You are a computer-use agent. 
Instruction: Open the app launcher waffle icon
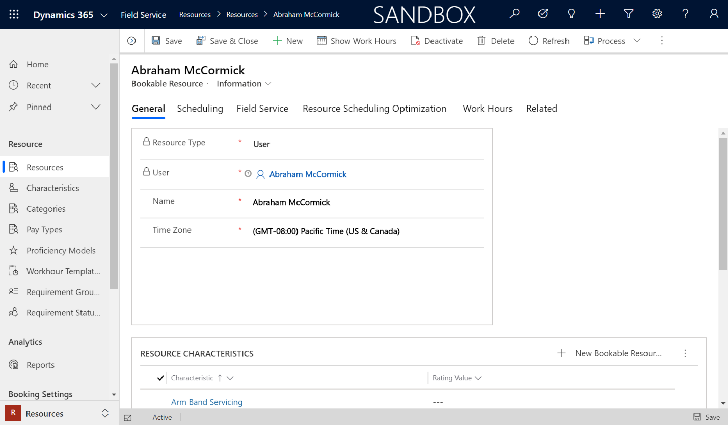[x=14, y=14]
